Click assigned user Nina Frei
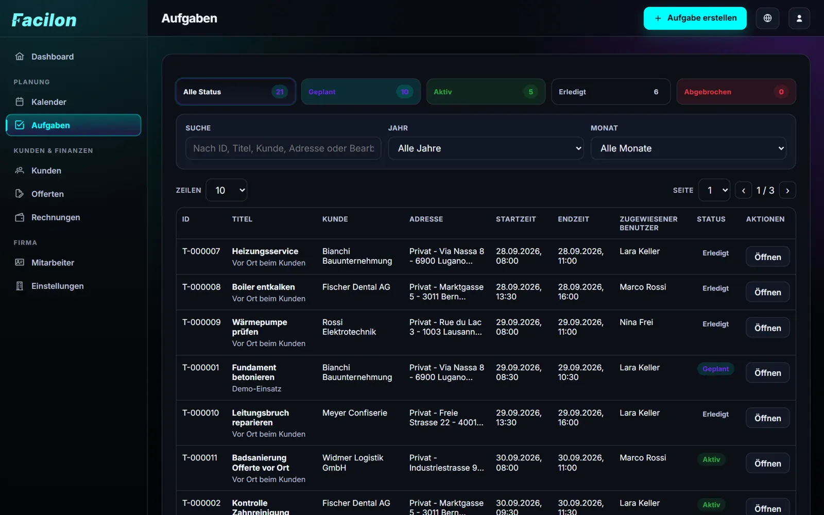824x515 pixels. [636, 322]
